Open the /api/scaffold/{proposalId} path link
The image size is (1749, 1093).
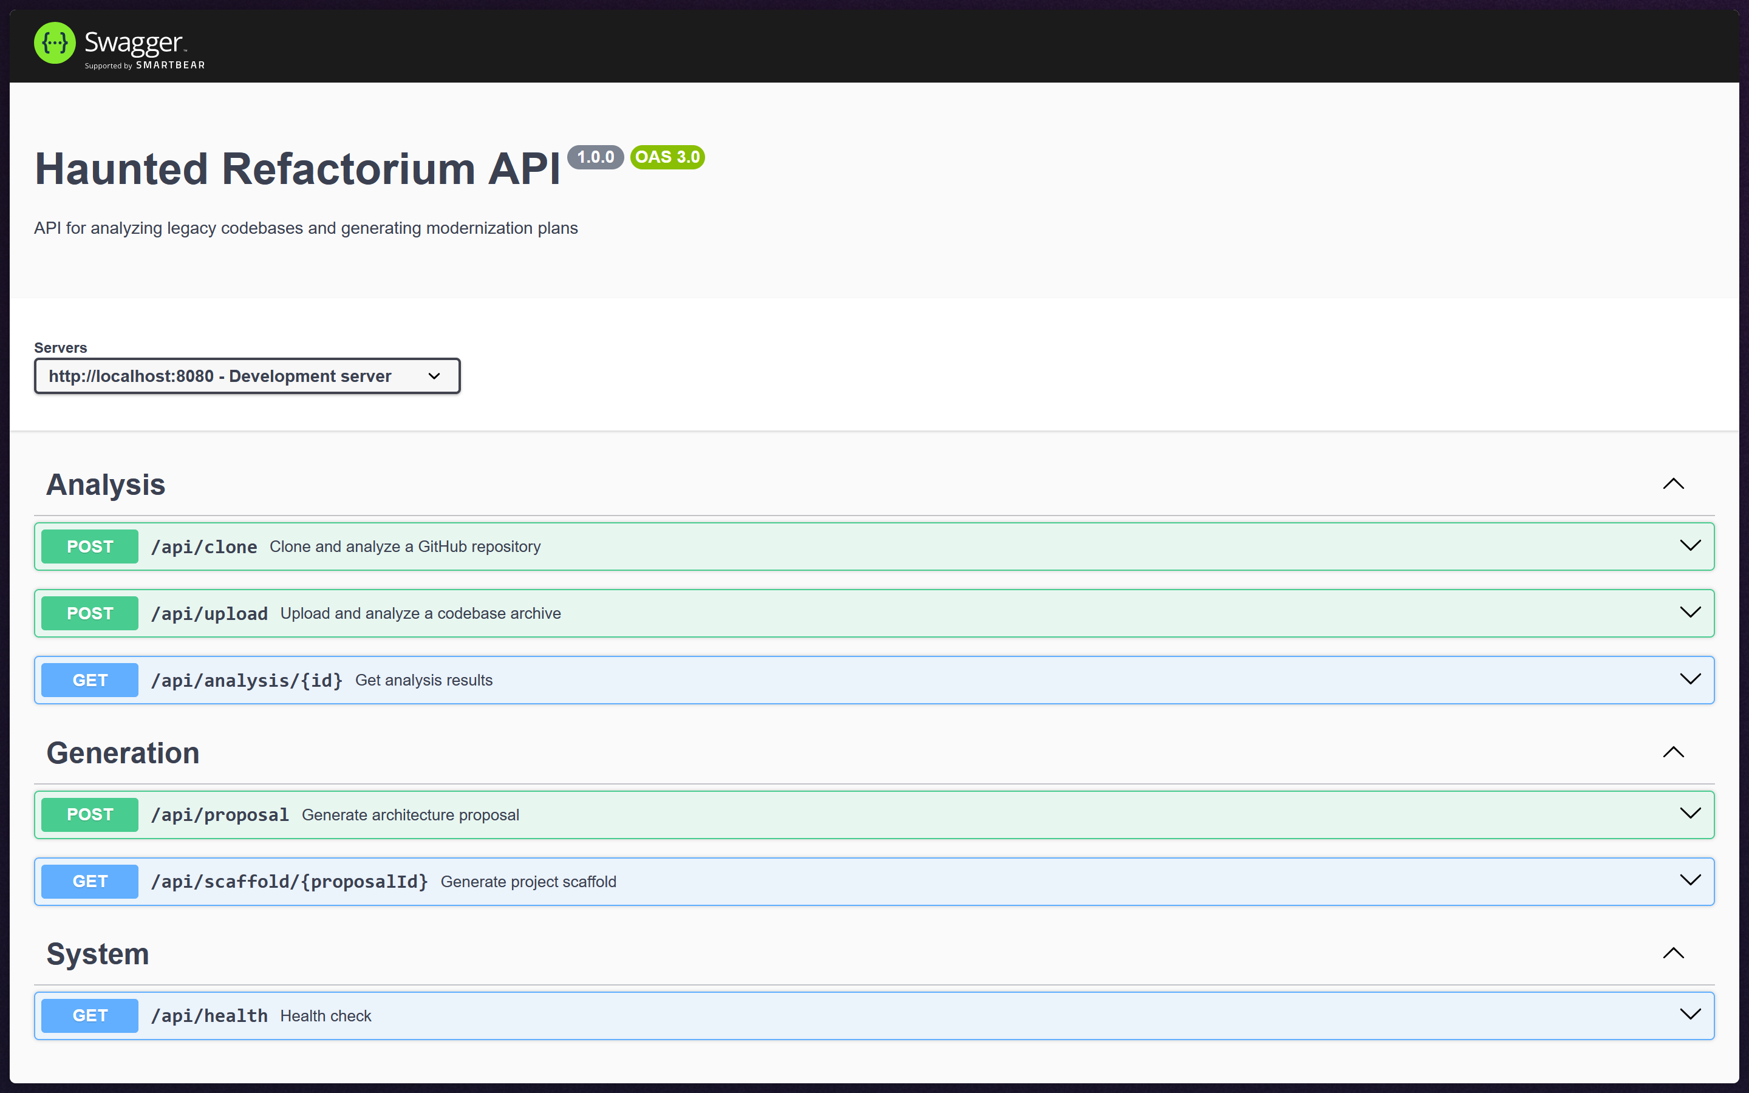point(289,882)
